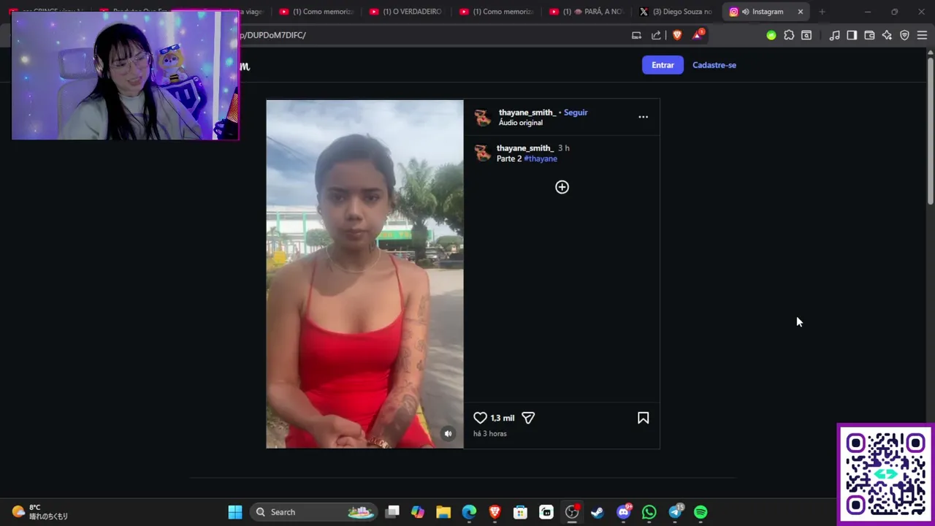Open OBS Studio from the taskbar
935x526 pixels.
pyautogui.click(x=572, y=512)
